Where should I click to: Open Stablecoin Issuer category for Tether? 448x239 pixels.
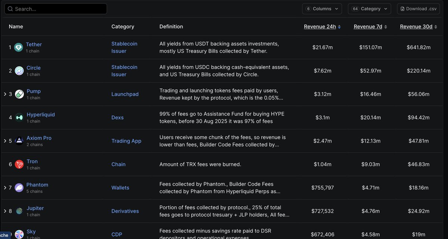coord(124,47)
